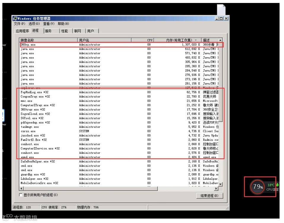This screenshot has width=284, height=223.
Task: Select the mmc.exe process
Action: [x=119, y=101]
